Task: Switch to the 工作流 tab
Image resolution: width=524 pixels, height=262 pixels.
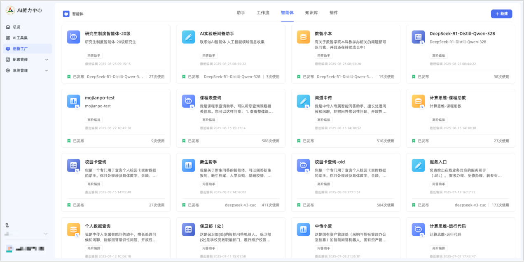Action: coord(263,13)
